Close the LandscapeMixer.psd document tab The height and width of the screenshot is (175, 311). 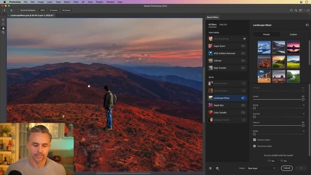[9, 15]
